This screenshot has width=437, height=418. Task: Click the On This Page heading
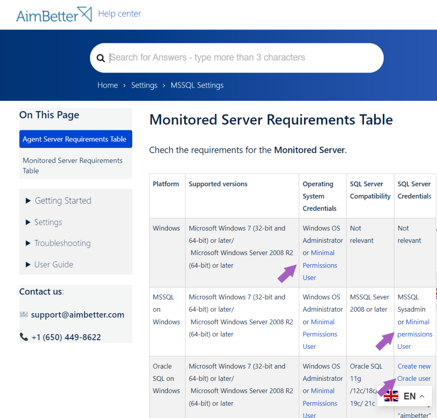49,115
